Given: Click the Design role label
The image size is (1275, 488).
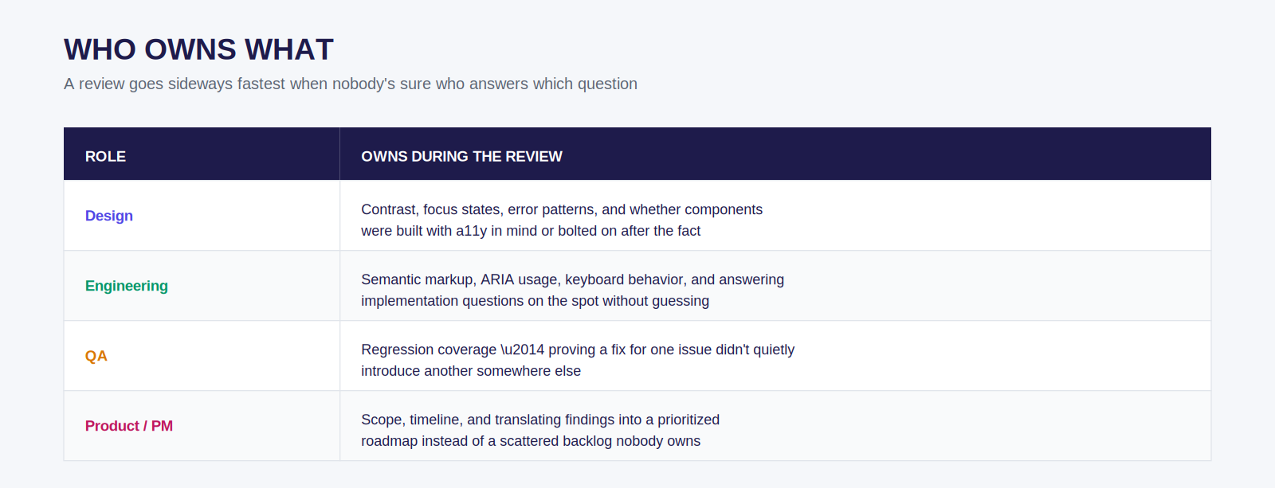Looking at the screenshot, I should click(x=109, y=216).
